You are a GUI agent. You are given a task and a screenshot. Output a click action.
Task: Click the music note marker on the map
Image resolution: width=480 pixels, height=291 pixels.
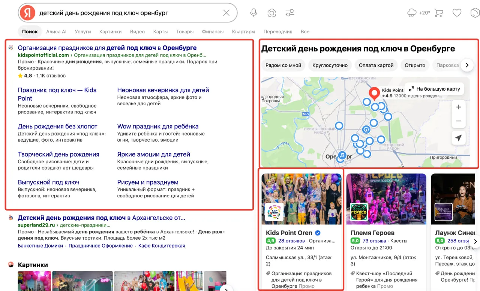point(342,155)
